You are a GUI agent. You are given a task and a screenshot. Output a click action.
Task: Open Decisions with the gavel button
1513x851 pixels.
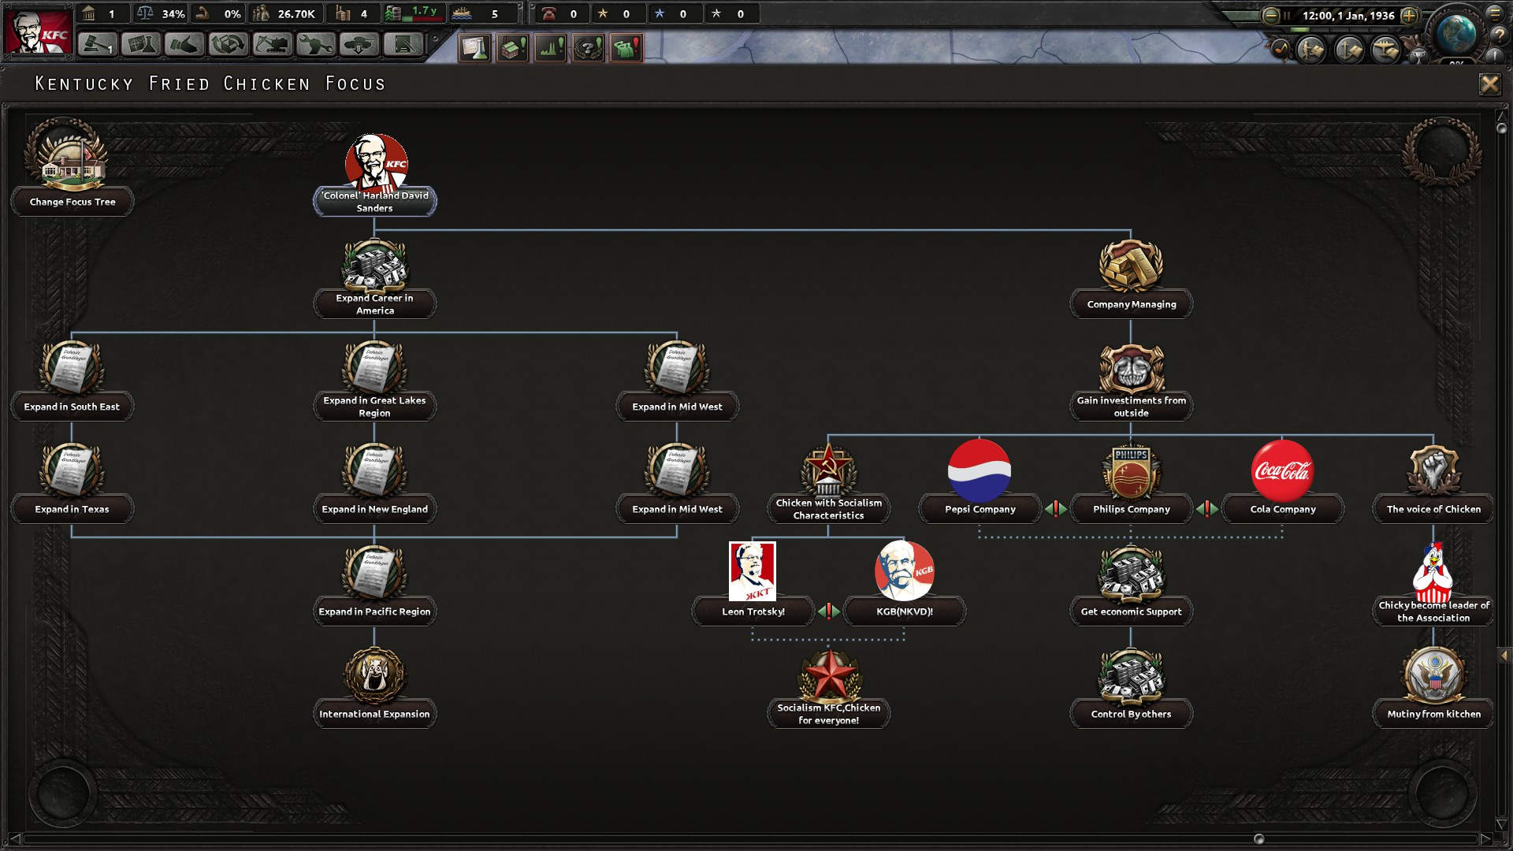(98, 45)
